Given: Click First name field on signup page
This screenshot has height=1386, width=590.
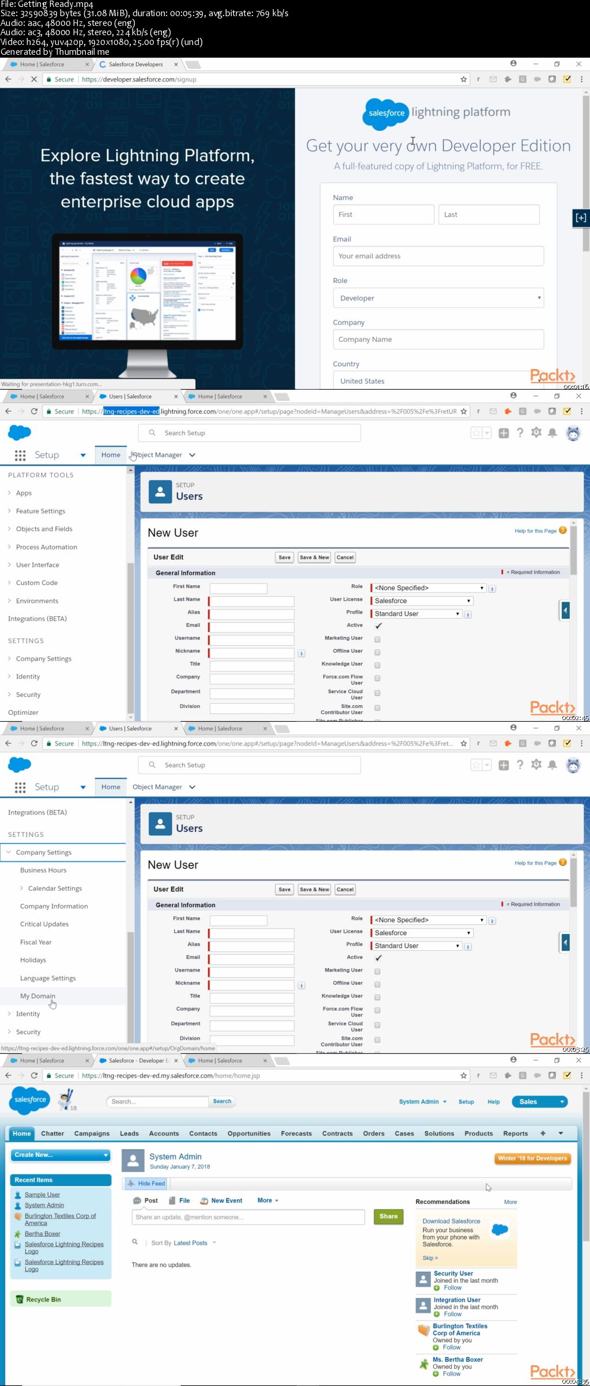Looking at the screenshot, I should point(384,214).
